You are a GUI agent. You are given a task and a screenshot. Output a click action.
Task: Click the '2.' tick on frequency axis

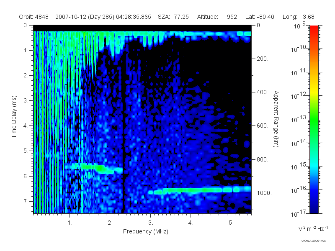click(x=110, y=223)
